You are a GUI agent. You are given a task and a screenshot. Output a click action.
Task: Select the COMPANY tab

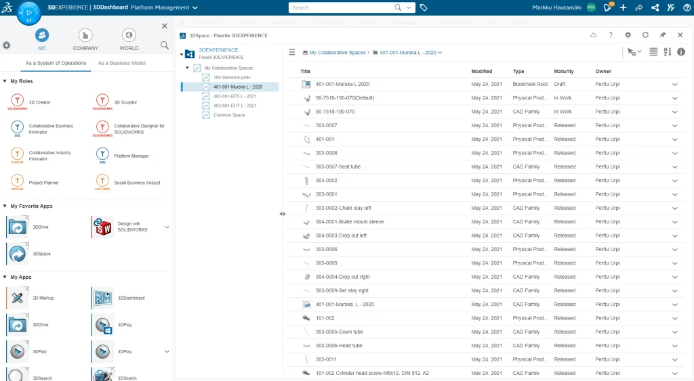click(85, 39)
